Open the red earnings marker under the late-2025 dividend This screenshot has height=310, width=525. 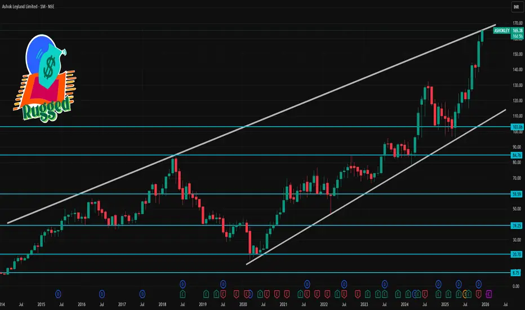point(479,294)
